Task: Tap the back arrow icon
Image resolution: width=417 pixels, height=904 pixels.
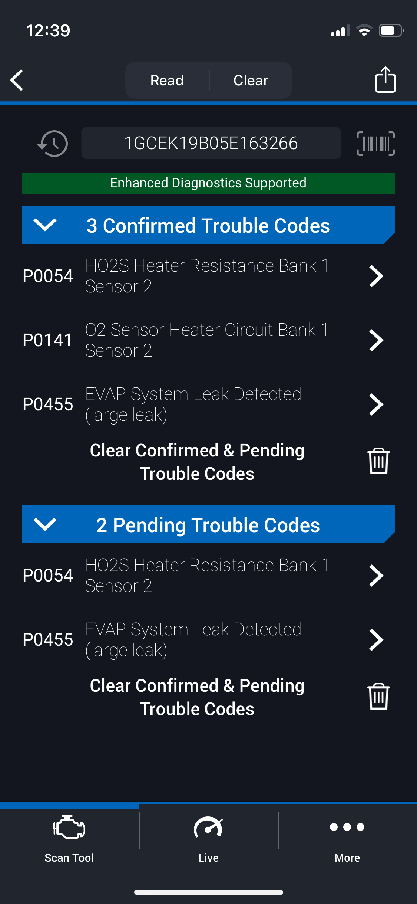Action: pyautogui.click(x=17, y=80)
